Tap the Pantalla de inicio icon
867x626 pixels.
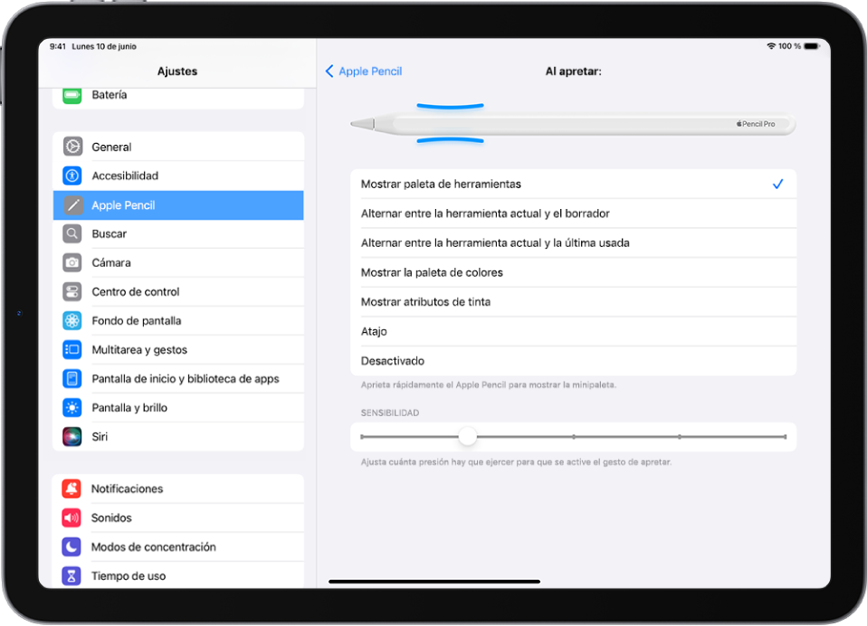tap(72, 378)
